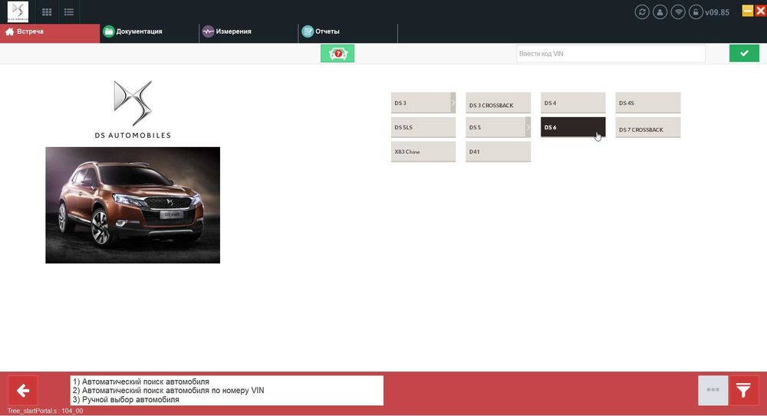Open the user profile icon

660,12
